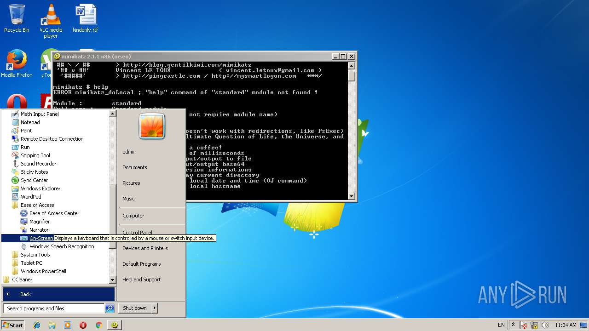Image resolution: width=589 pixels, height=331 pixels.
Task: Open the Opera taskbar icon
Action: point(83,325)
